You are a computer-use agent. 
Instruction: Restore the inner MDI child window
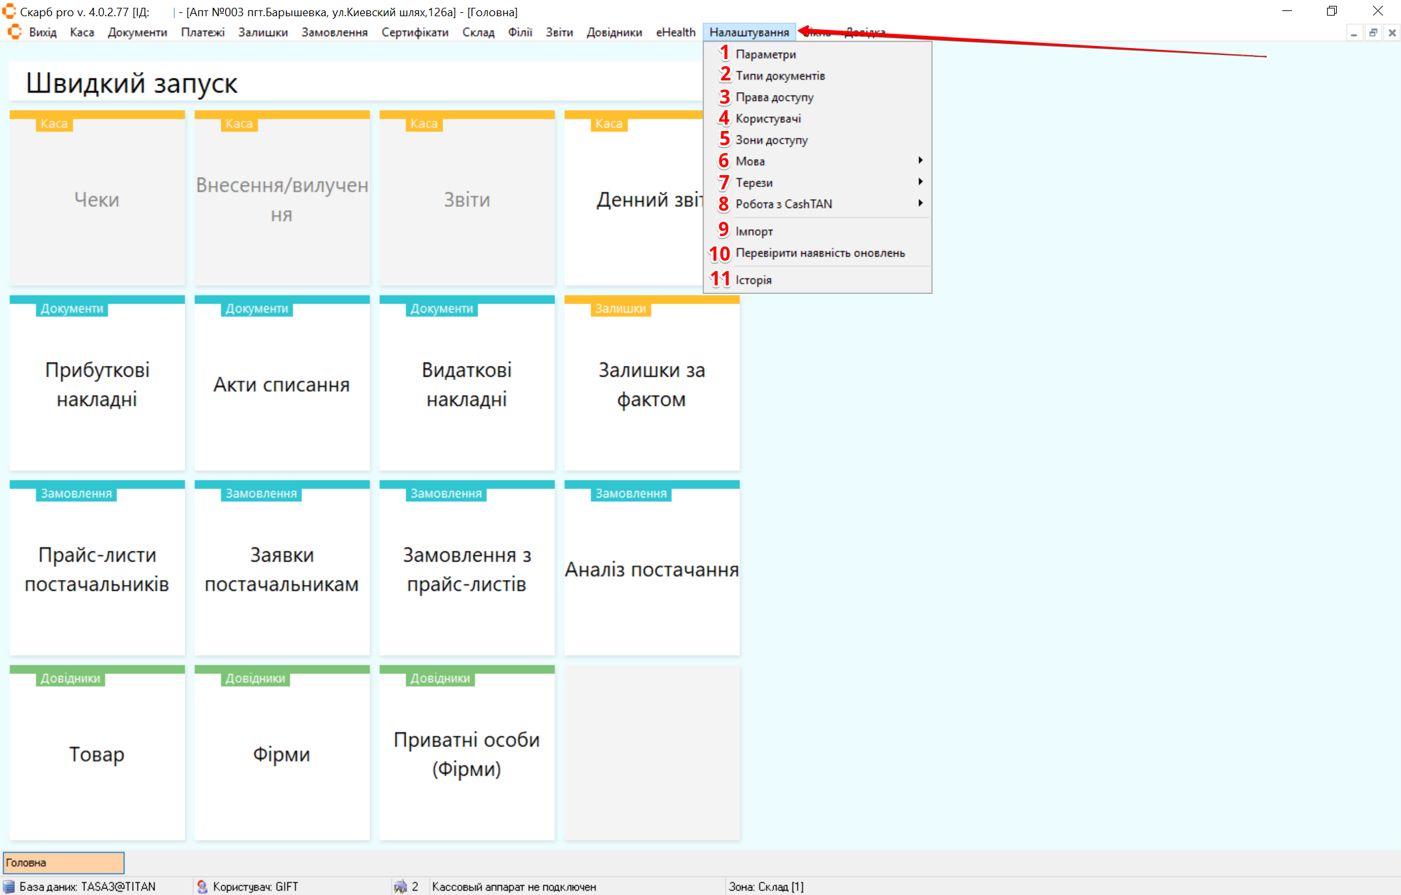[x=1373, y=32]
